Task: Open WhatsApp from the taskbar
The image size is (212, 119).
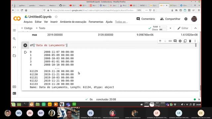Action: tap(44, 104)
